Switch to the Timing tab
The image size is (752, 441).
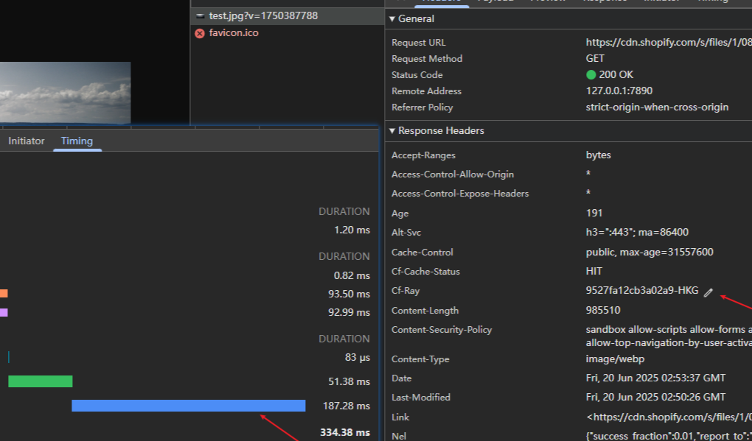tap(77, 141)
